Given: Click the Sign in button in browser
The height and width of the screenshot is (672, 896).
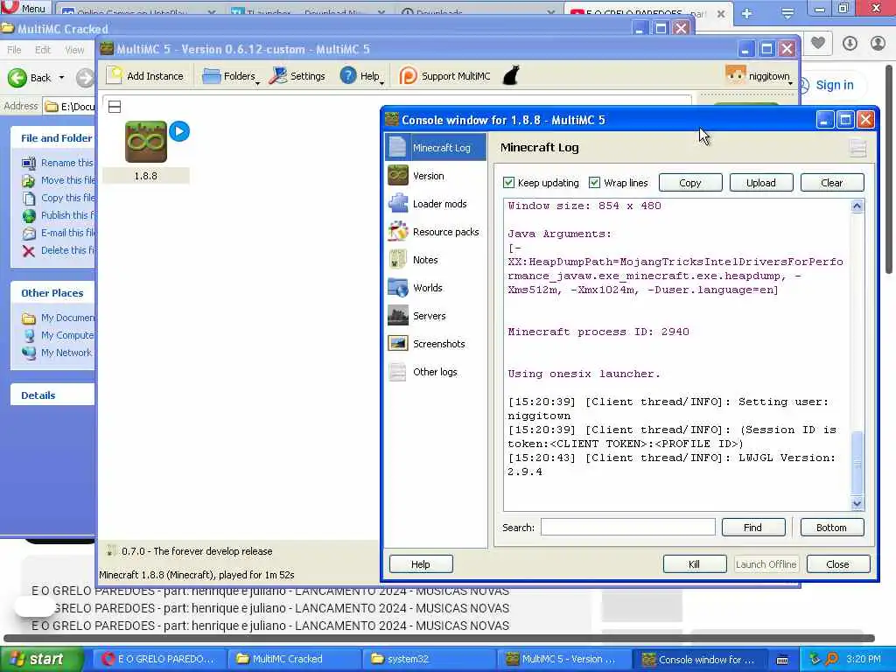Looking at the screenshot, I should coord(833,85).
